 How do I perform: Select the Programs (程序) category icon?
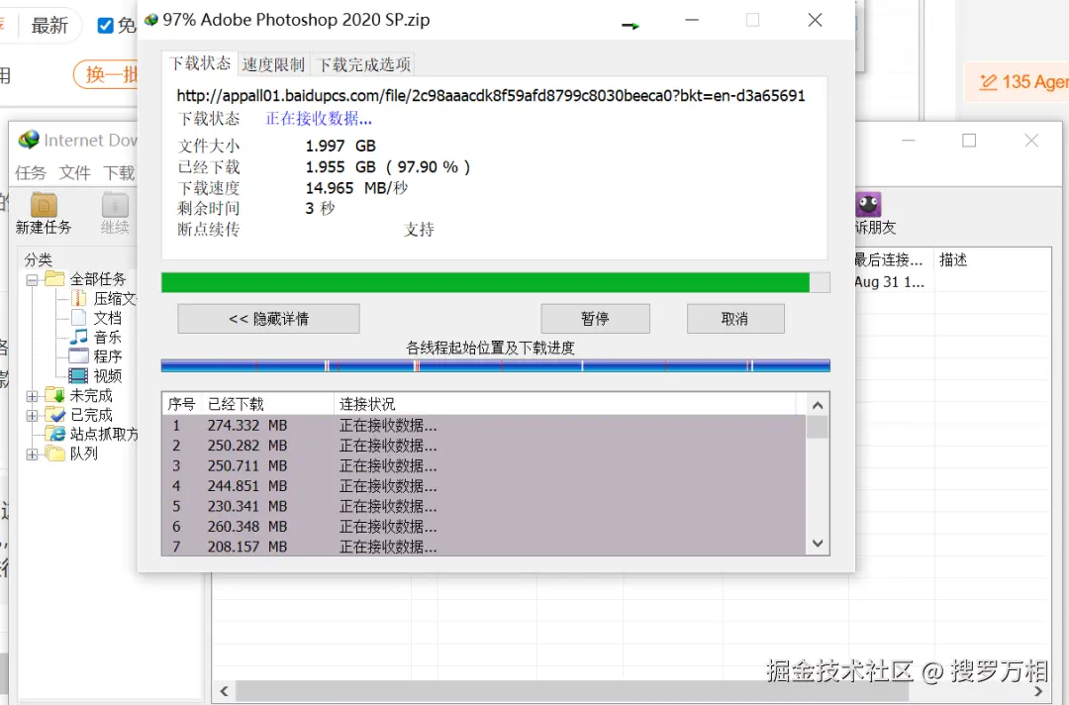pyautogui.click(x=79, y=355)
